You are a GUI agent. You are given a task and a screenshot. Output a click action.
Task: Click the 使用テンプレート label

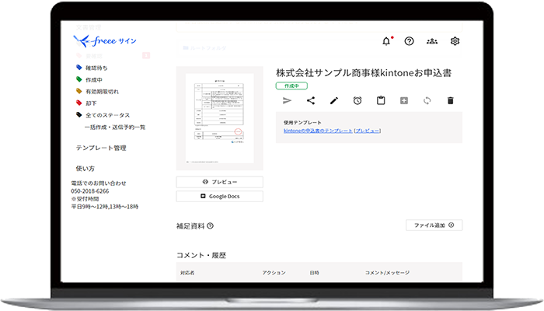point(302,123)
